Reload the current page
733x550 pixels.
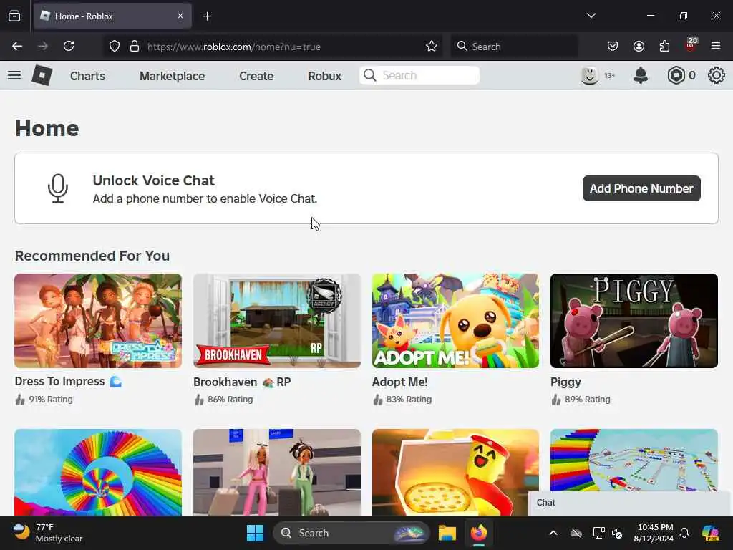coord(69,46)
